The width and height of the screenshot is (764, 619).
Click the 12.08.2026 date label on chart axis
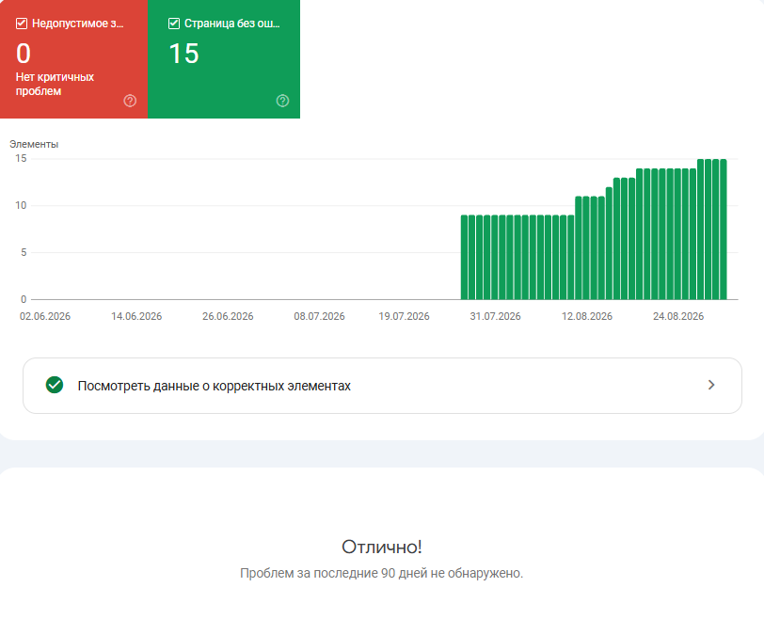coord(587,317)
